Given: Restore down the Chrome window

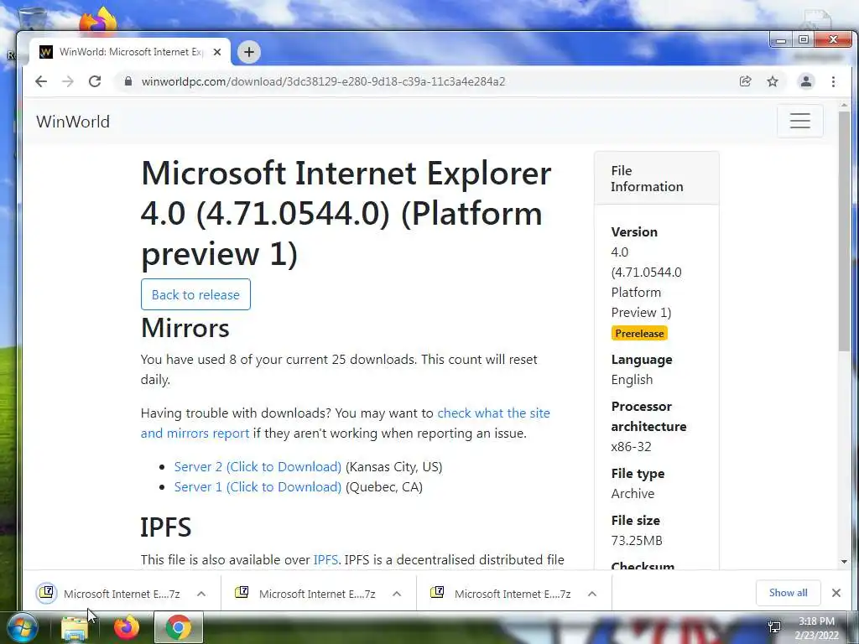Looking at the screenshot, I should (x=803, y=39).
